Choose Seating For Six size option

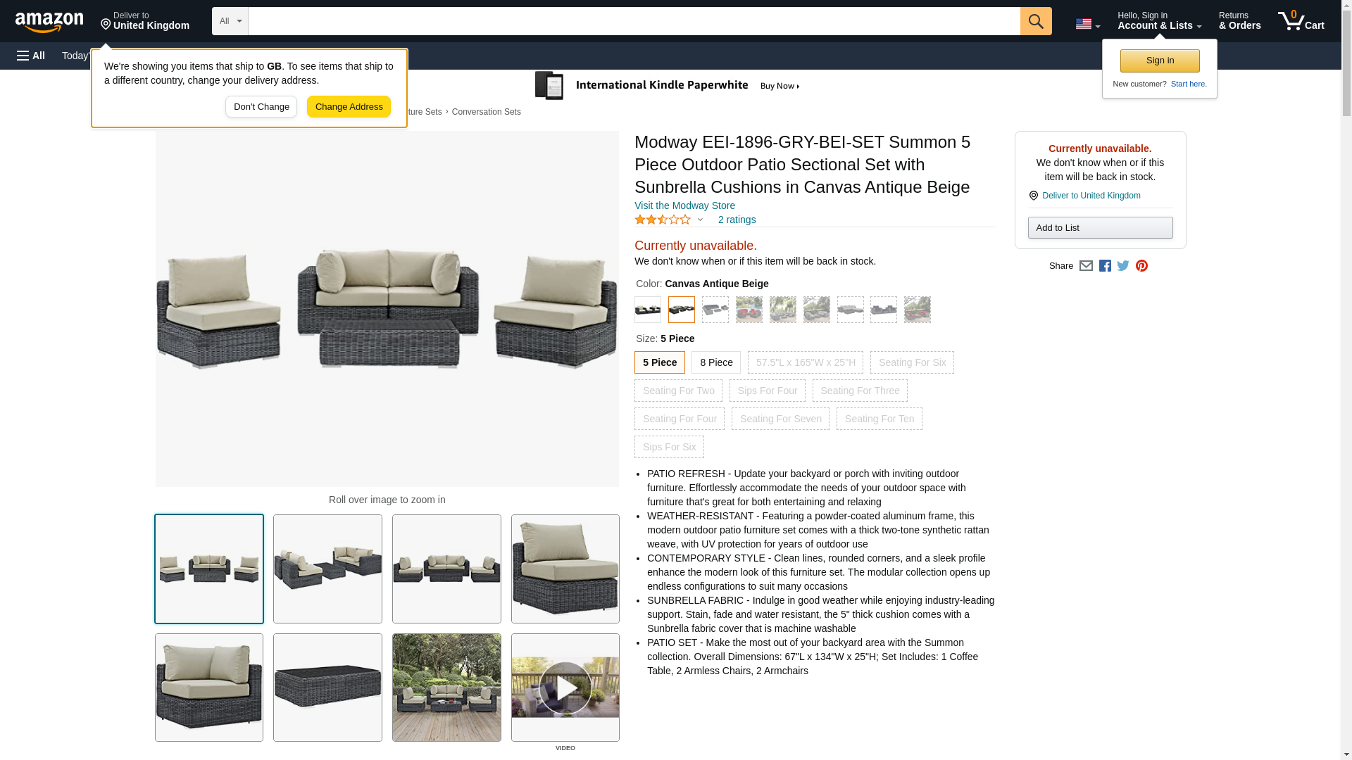(912, 362)
